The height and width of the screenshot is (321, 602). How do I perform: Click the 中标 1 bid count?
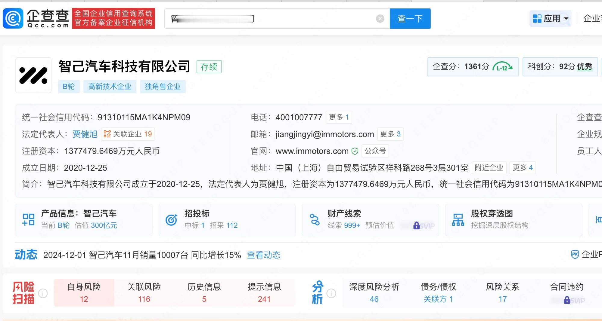click(x=195, y=225)
